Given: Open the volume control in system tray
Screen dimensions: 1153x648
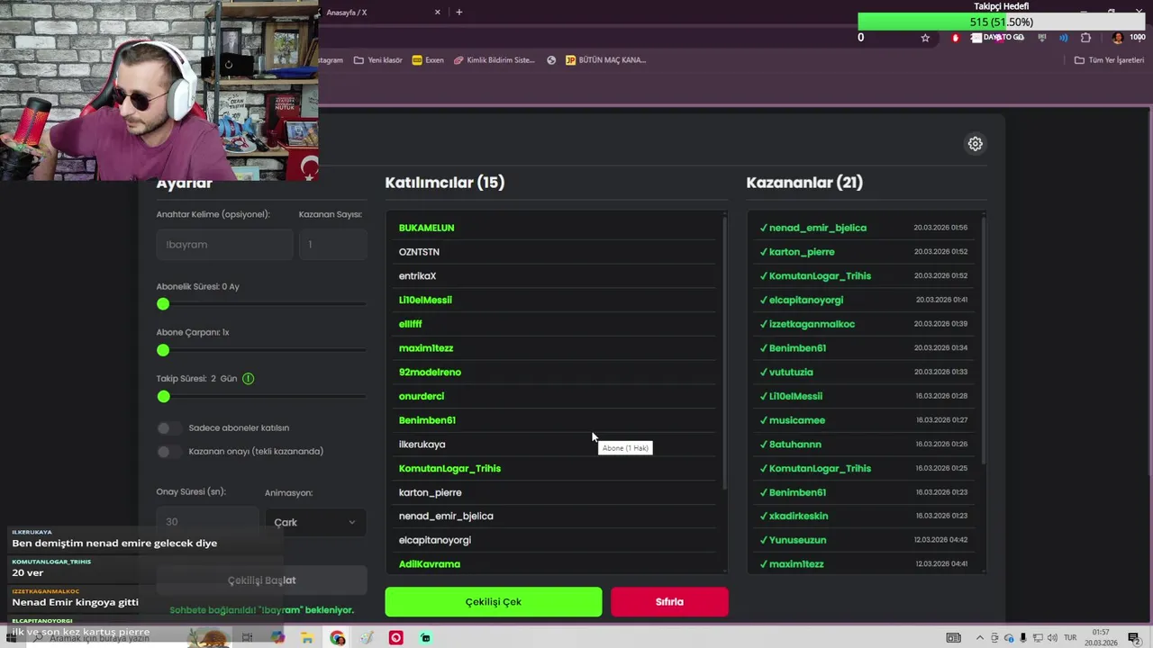Looking at the screenshot, I should click(x=1051, y=638).
